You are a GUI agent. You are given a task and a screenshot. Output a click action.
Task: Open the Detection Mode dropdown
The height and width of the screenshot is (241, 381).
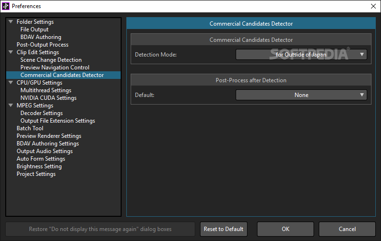[x=301, y=55]
